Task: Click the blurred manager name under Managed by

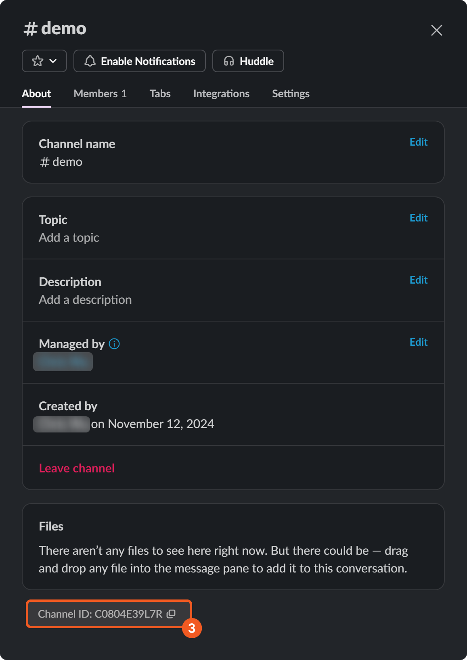Action: point(63,361)
